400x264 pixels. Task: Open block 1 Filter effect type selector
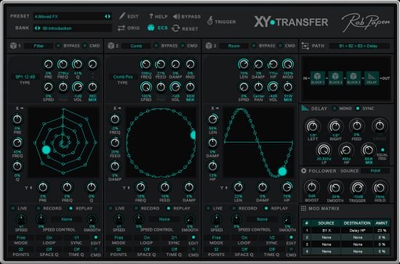[39, 46]
